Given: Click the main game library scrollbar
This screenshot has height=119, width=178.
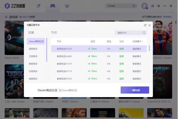Looking at the screenshot, I should click(176, 22).
